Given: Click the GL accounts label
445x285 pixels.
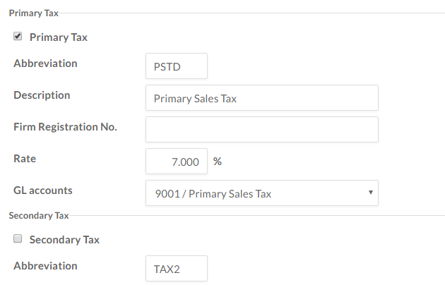Looking at the screenshot, I should pos(42,190).
